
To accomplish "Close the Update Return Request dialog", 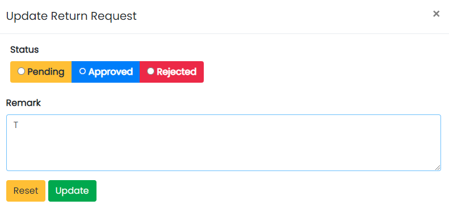I will click(x=436, y=14).
